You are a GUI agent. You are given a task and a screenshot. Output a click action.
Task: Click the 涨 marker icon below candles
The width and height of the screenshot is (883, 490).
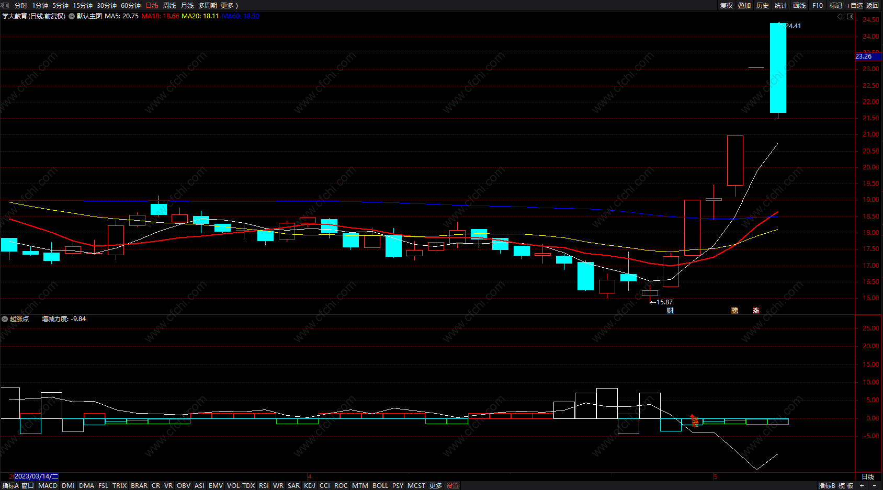click(x=756, y=311)
